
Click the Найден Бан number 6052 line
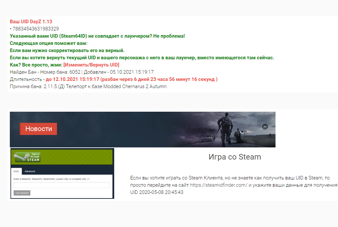[x=82, y=72]
